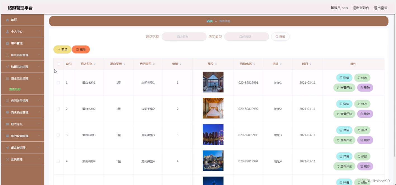Click the trash icon in orange 删除 button

pos(77,49)
